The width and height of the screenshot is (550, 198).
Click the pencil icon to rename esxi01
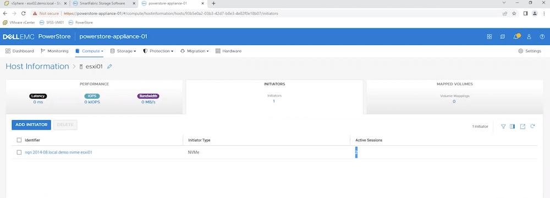pyautogui.click(x=110, y=66)
